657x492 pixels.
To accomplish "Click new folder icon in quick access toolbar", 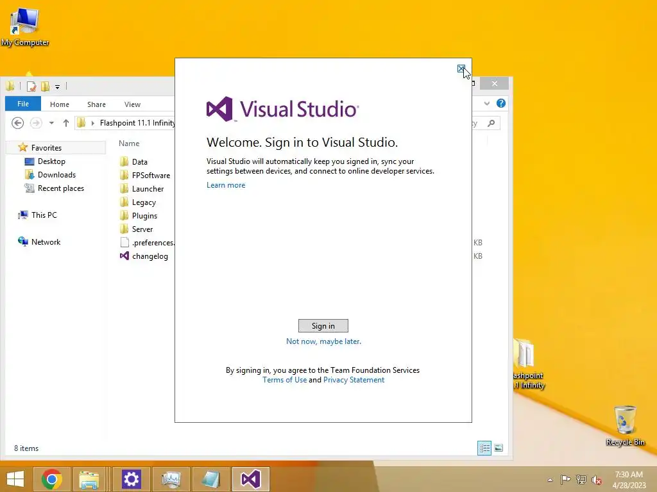I will coord(45,86).
